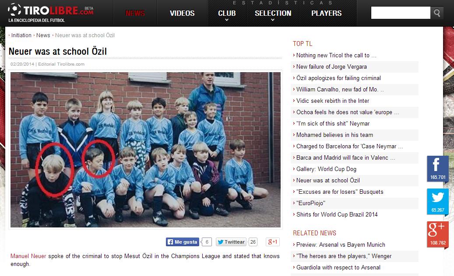Open 'Preview: Arsenal vs Bayern Munich' link

coord(341,245)
